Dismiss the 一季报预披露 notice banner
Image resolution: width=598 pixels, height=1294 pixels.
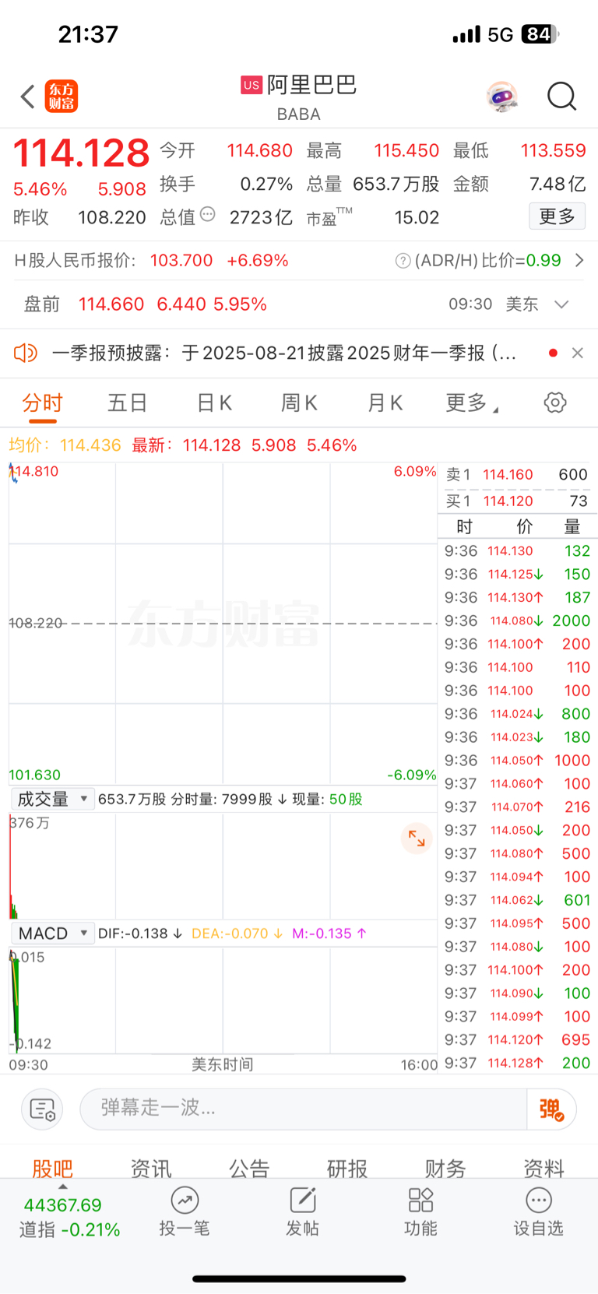tap(577, 353)
